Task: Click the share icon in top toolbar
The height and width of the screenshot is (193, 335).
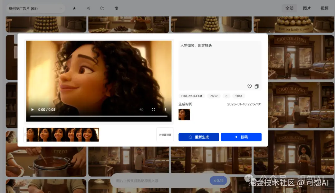Action: (x=88, y=8)
